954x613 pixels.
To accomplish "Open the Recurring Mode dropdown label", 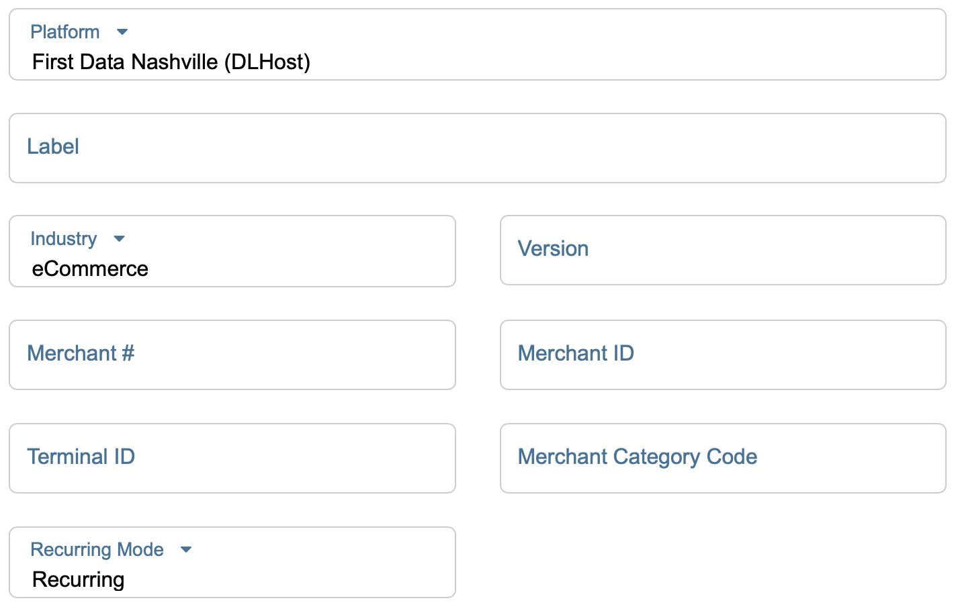I will tap(97, 550).
